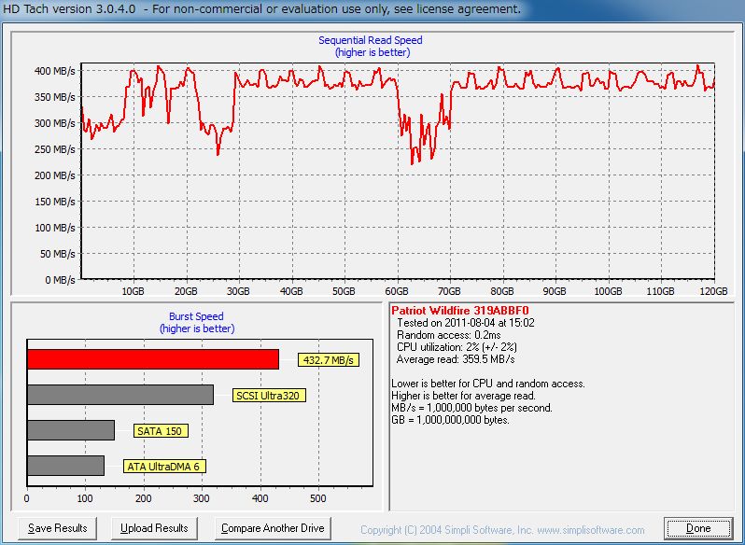Select the gray ATA UltraDMA 6 bar

65,466
